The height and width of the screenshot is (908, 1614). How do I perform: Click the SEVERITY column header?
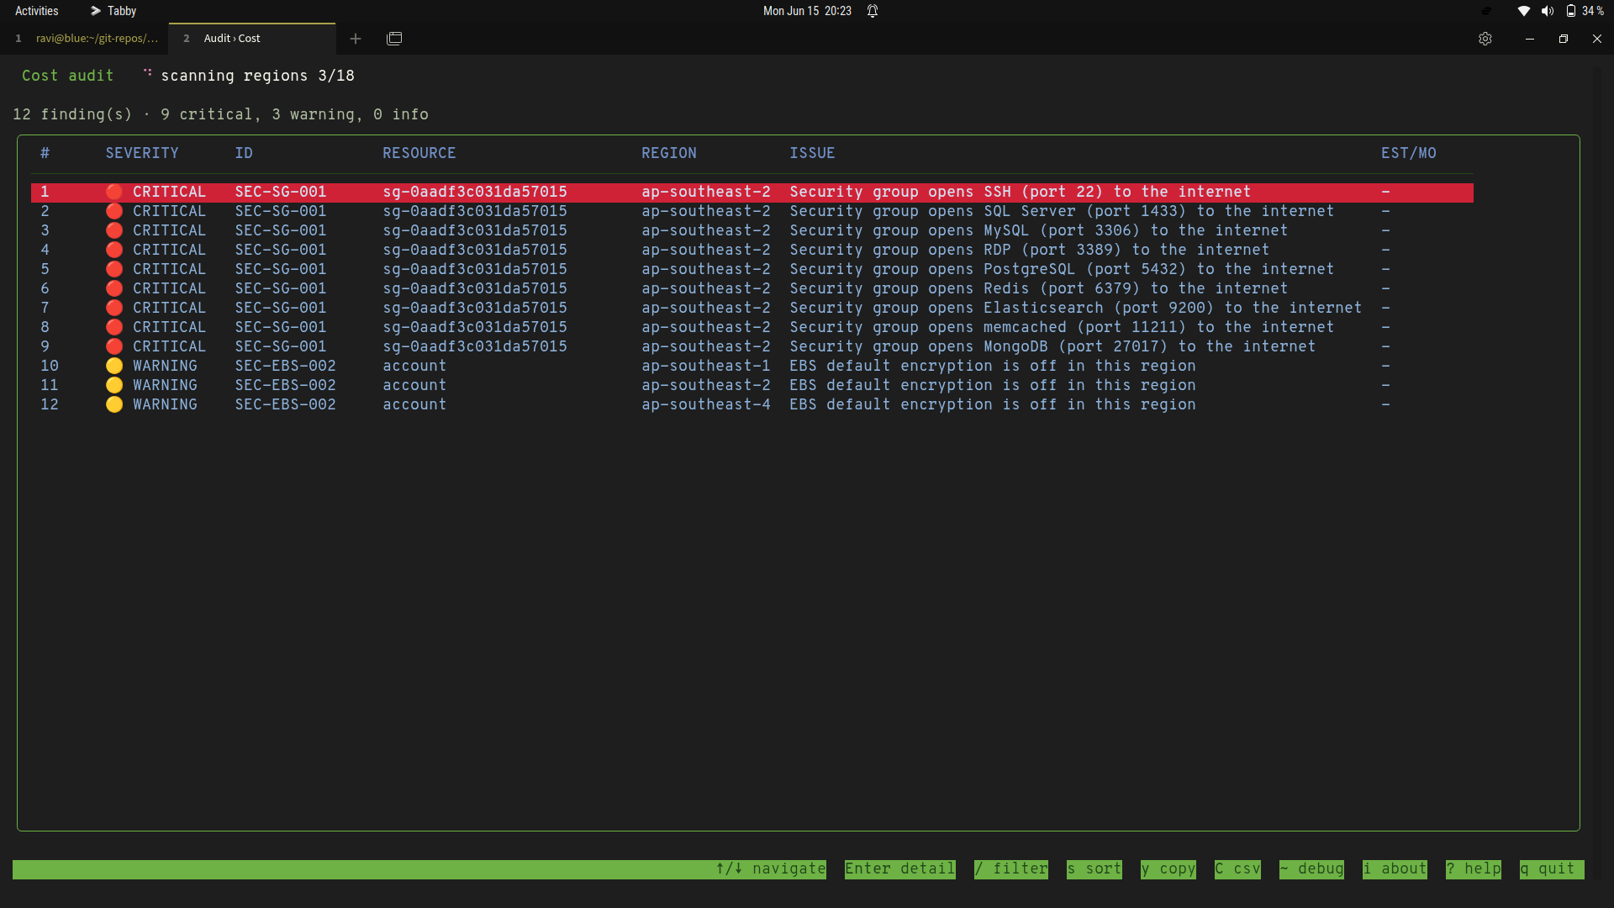(142, 153)
